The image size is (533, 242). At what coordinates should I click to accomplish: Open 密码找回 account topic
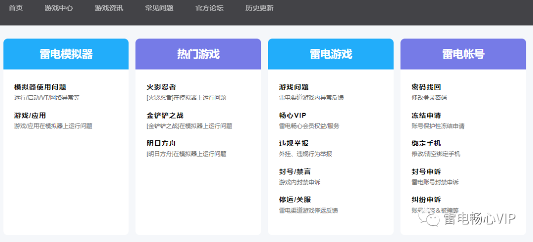[x=426, y=87]
